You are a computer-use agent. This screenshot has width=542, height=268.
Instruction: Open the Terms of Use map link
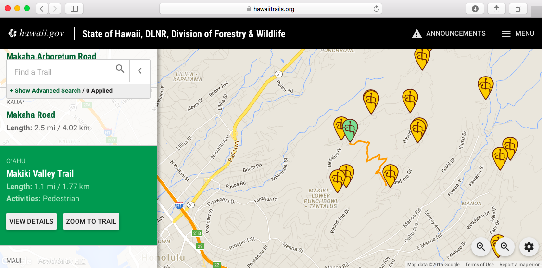click(x=479, y=265)
